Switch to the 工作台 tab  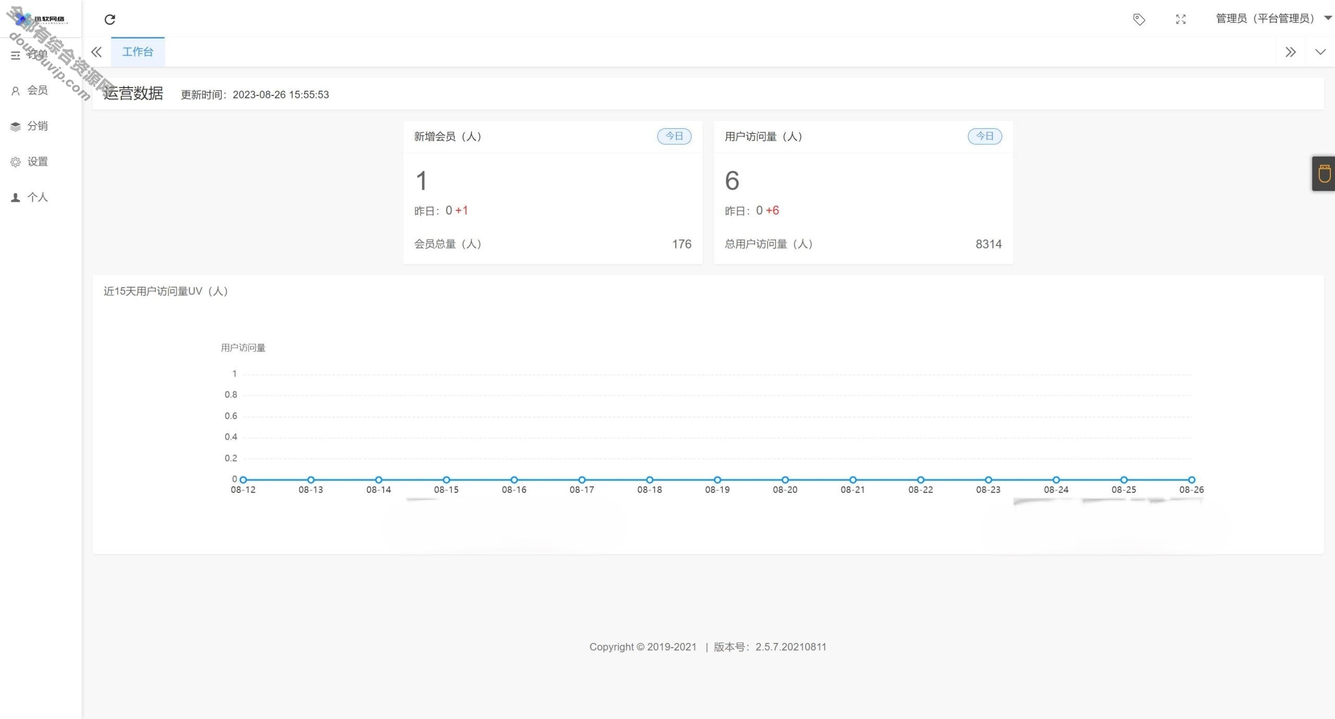coord(138,52)
